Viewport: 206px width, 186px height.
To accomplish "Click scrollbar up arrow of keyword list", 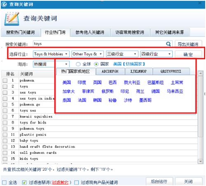I will click(x=200, y=73).
